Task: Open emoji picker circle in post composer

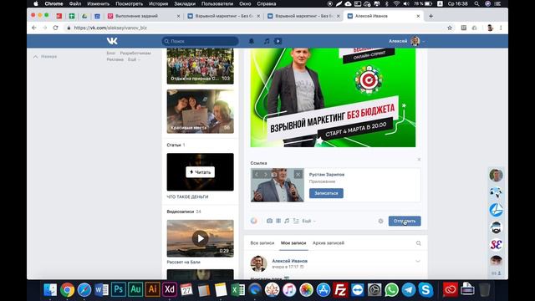Action: [x=254, y=221]
